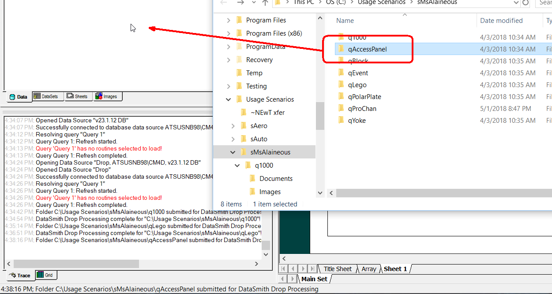Image resolution: width=552 pixels, height=294 pixels.
Task: Switch to the Title Sheet tab
Action: [x=338, y=269]
